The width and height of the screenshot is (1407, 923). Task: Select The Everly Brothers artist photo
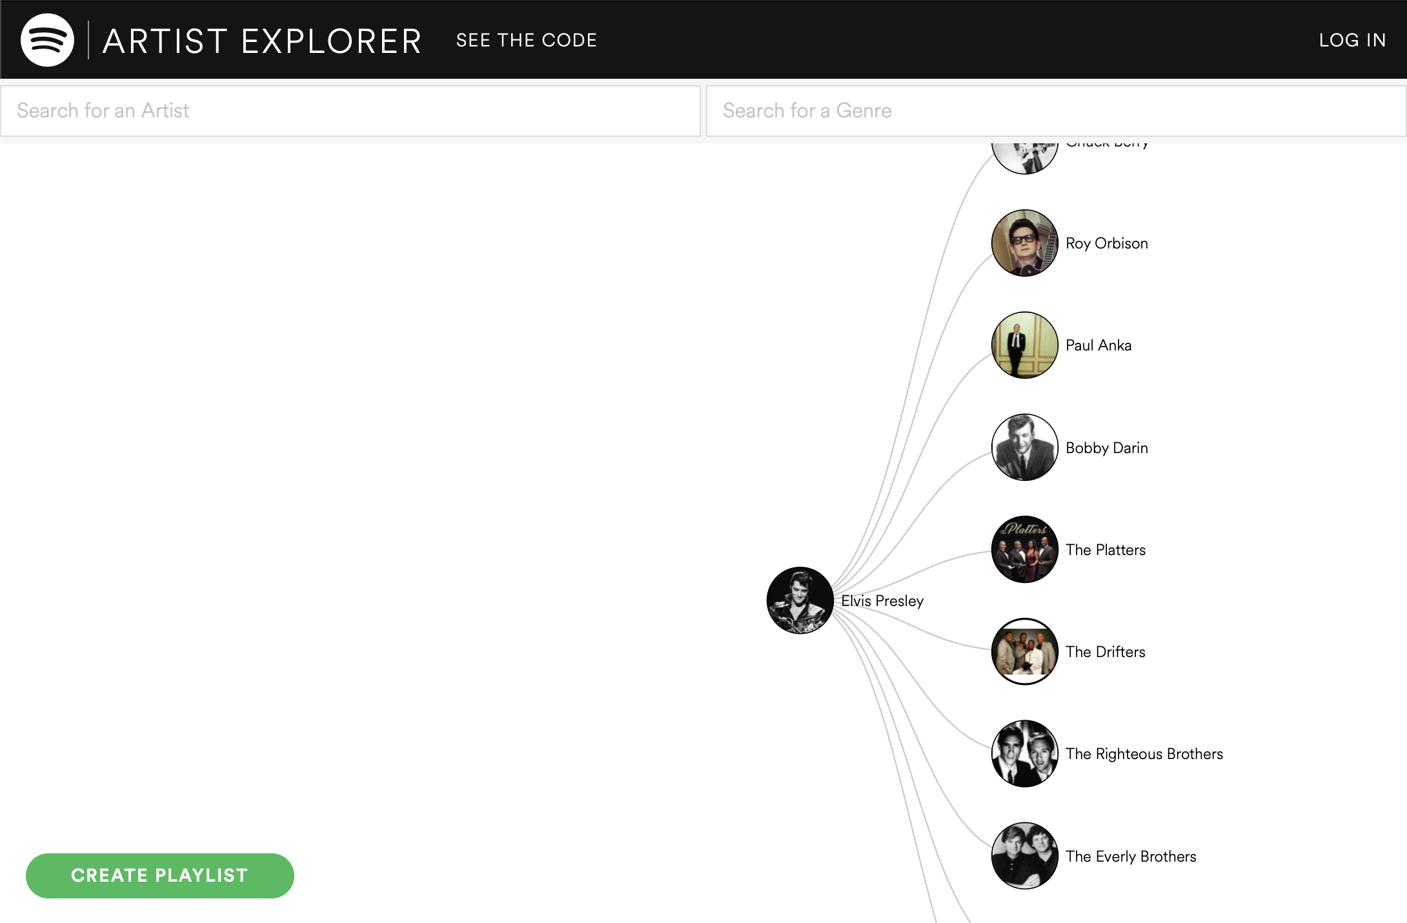click(x=1024, y=856)
